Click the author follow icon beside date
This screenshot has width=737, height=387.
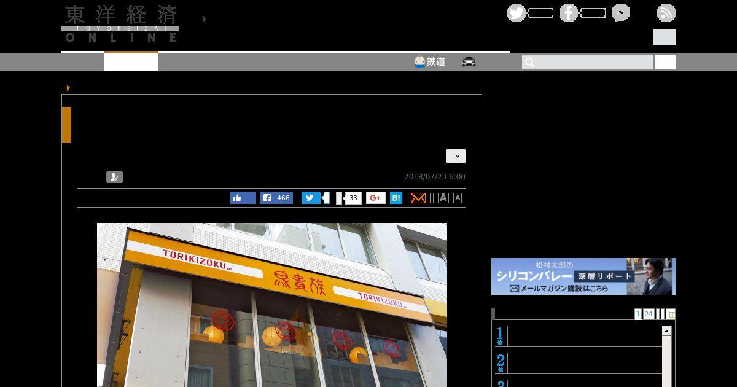(114, 178)
